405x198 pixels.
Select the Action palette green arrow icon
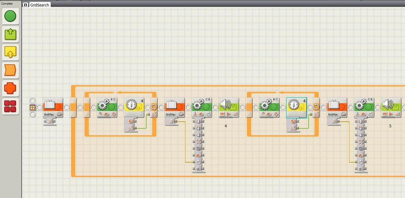pos(10,34)
